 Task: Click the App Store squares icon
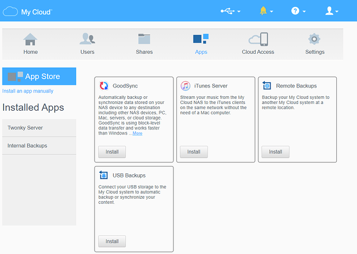15,77
